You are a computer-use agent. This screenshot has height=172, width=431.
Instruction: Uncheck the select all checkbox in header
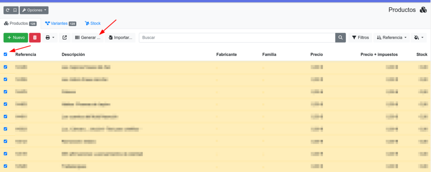[5, 54]
